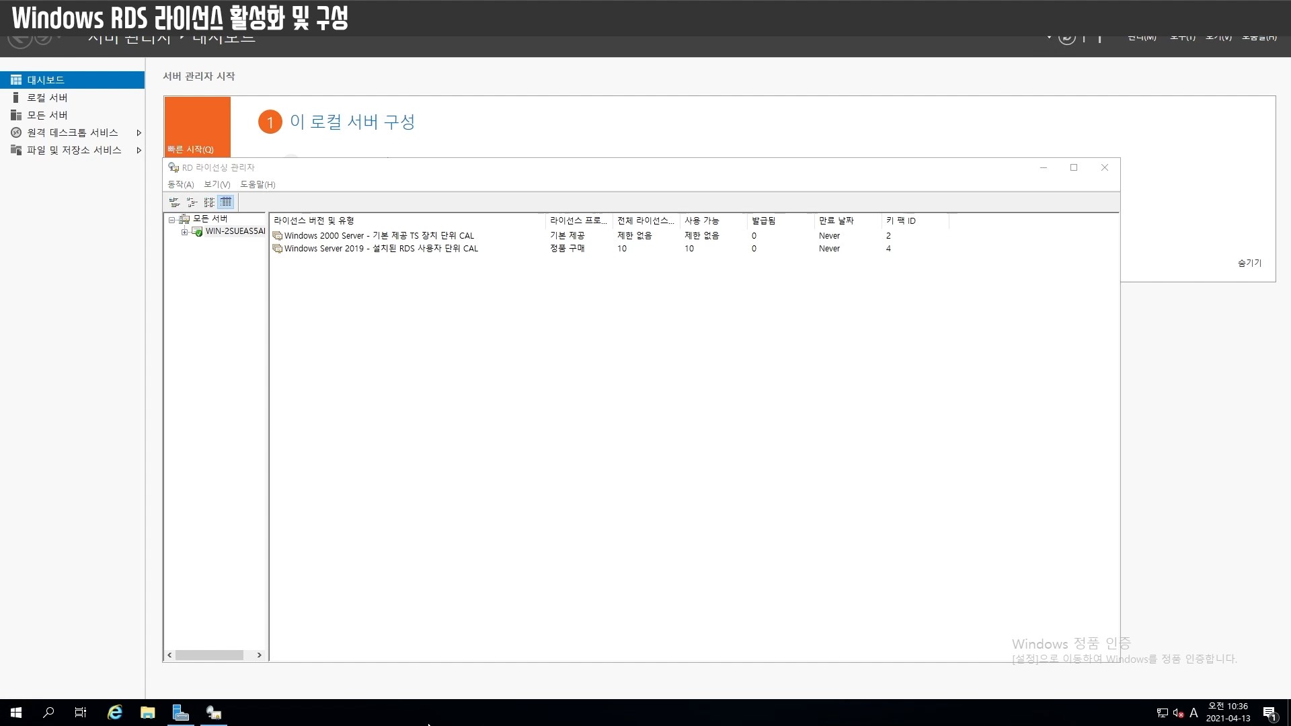Switch to Server Manager taskbar icon
This screenshot has height=726, width=1291.
(181, 713)
